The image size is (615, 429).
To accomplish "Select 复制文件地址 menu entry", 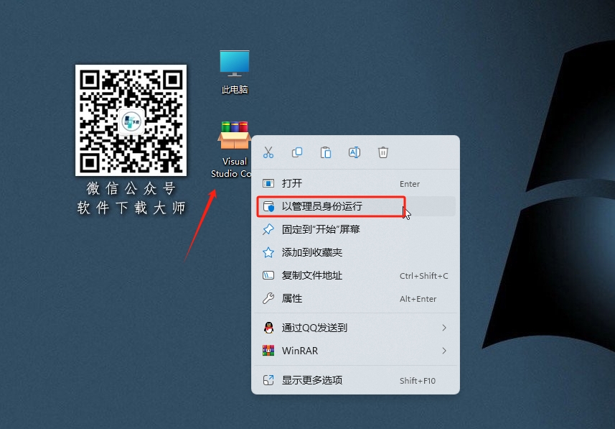I will (355, 275).
